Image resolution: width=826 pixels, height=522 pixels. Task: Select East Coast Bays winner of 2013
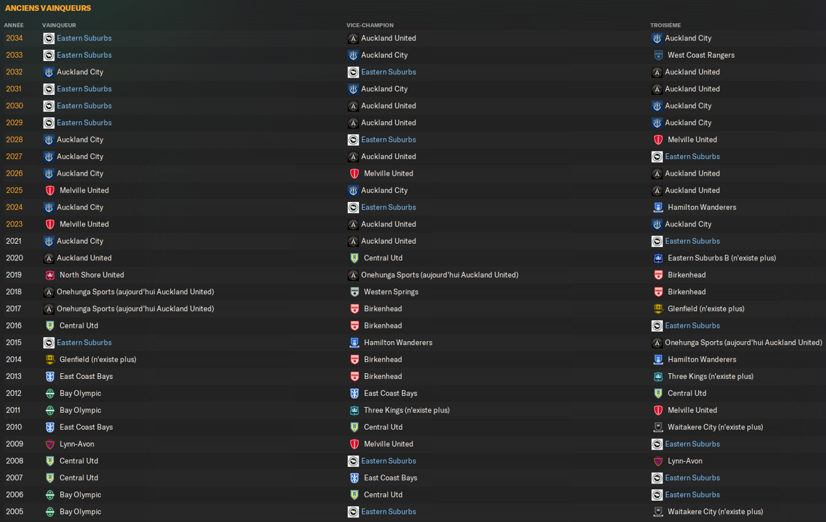86,376
